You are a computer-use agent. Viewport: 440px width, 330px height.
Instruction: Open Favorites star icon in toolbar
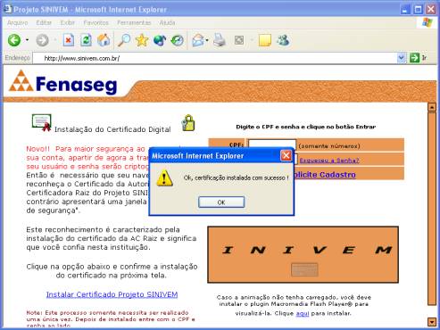tap(142, 40)
